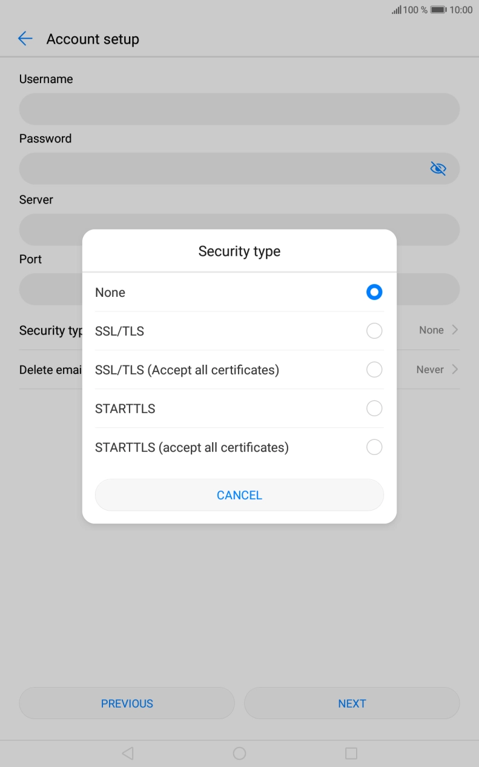Viewport: 479px width, 767px height.
Task: Tap the Server input field
Action: pos(239,222)
